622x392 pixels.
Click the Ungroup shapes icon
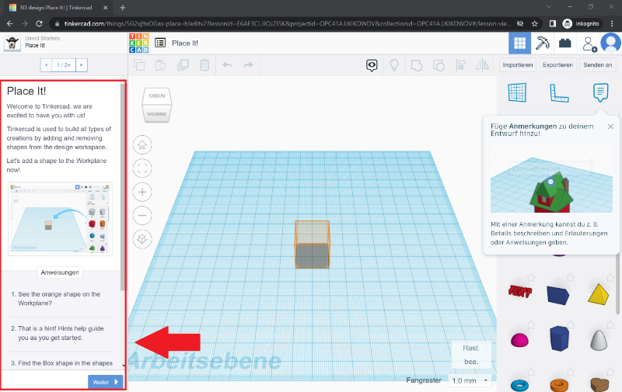pyautogui.click(x=439, y=65)
